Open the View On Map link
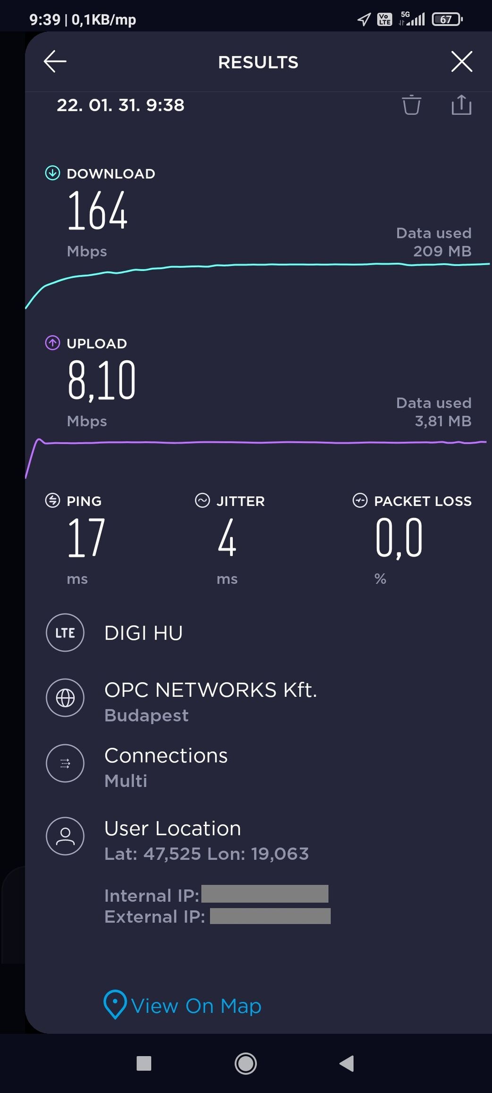Image resolution: width=492 pixels, height=1093 pixels. [196, 1006]
